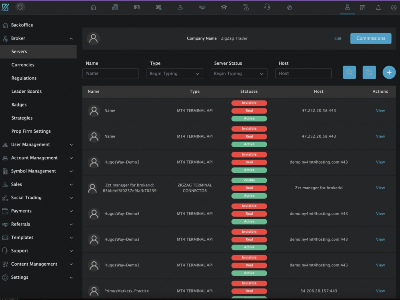Image resolution: width=400 pixels, height=300 pixels.
Task: Open the graduation cap education icon
Action: pyautogui.click(x=224, y=7)
